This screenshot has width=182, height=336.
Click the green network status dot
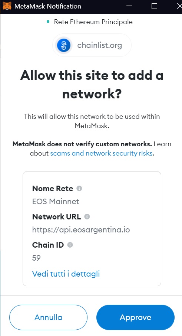[48, 22]
